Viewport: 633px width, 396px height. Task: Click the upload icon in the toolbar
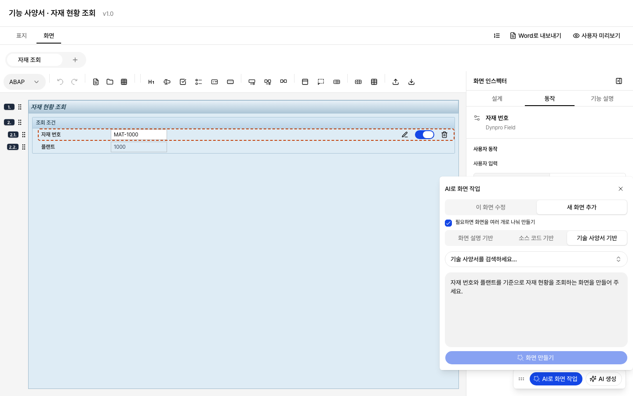tap(396, 82)
